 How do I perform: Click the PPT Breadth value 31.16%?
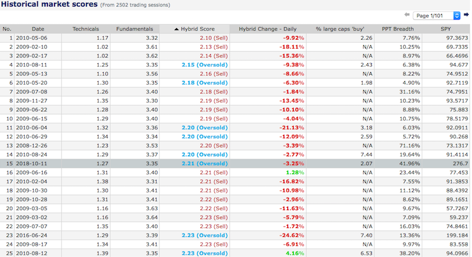(410, 92)
